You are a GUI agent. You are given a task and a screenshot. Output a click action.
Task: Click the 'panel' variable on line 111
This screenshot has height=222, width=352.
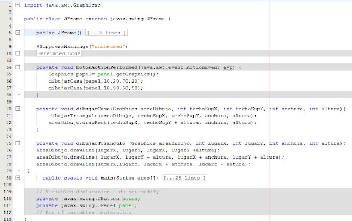[127, 206]
